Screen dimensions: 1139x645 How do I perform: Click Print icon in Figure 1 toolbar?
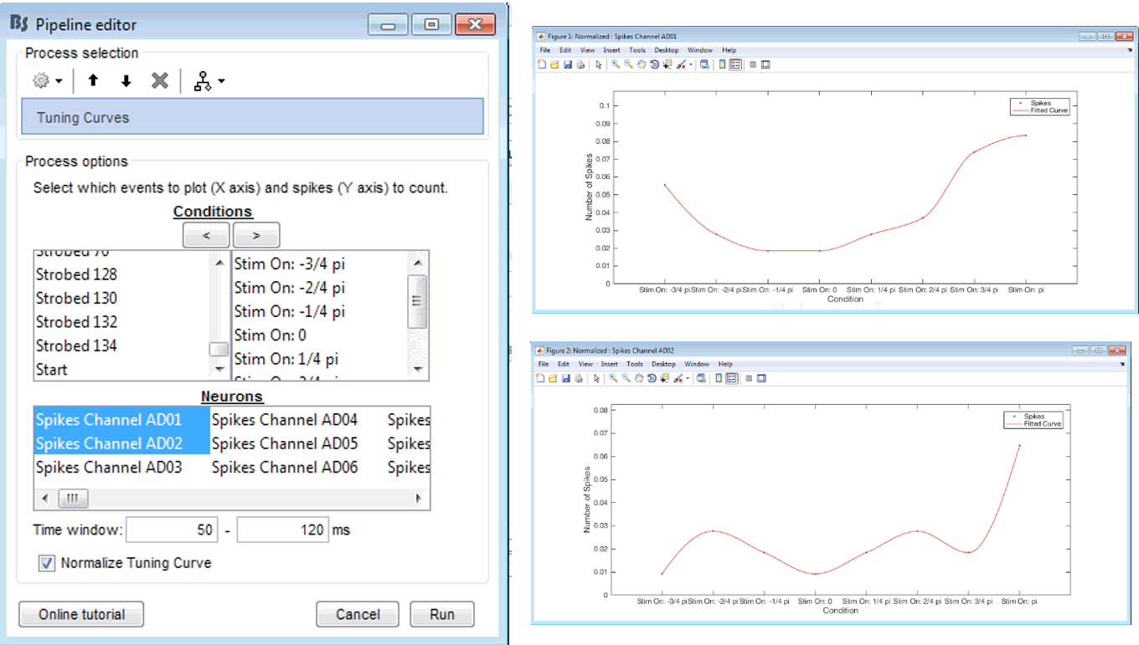pos(580,64)
